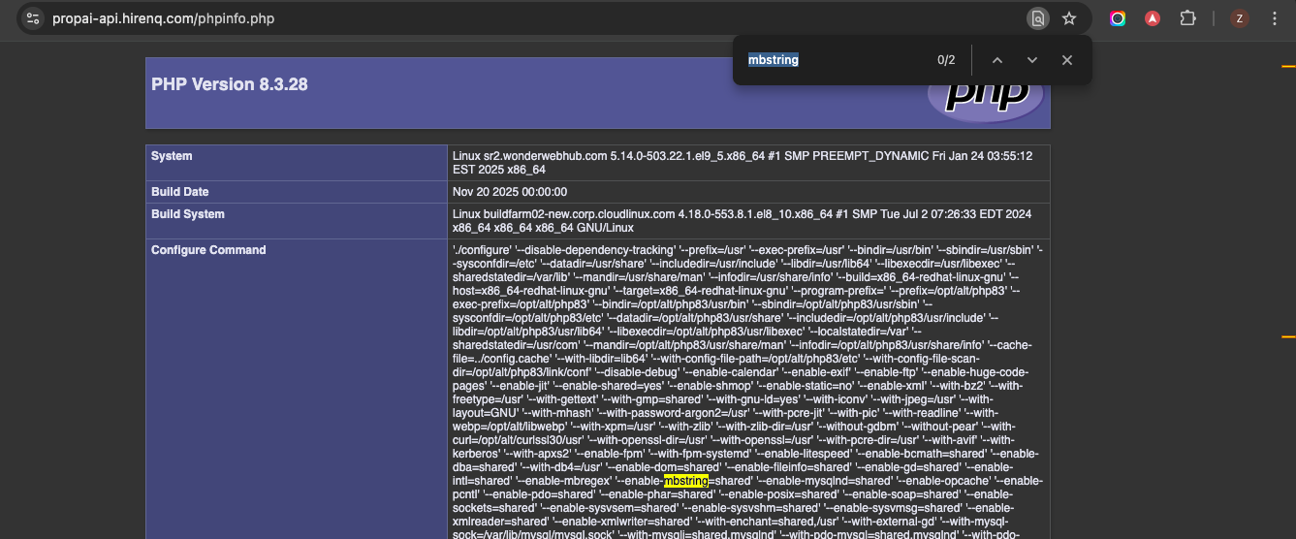Bookmark this page with the star icon
The height and width of the screenshot is (539, 1296).
pyautogui.click(x=1069, y=18)
